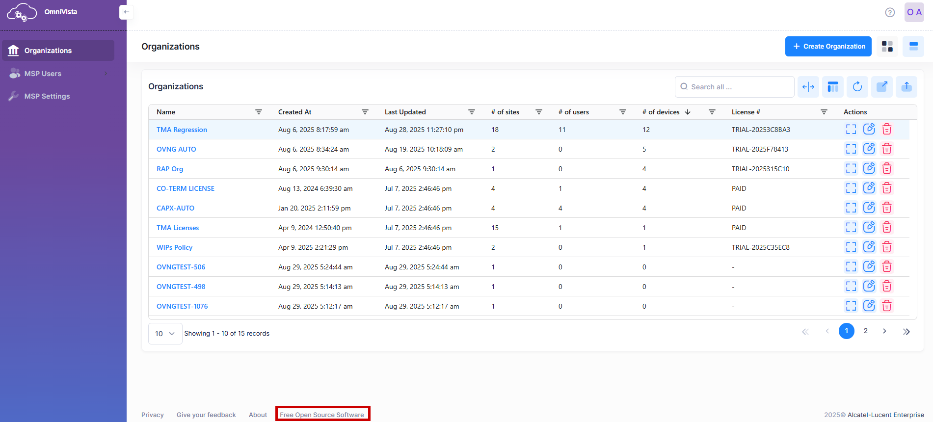Screen dimensions: 933x422
Task: Open MSP Settings in the sidebar
Action: (47, 96)
